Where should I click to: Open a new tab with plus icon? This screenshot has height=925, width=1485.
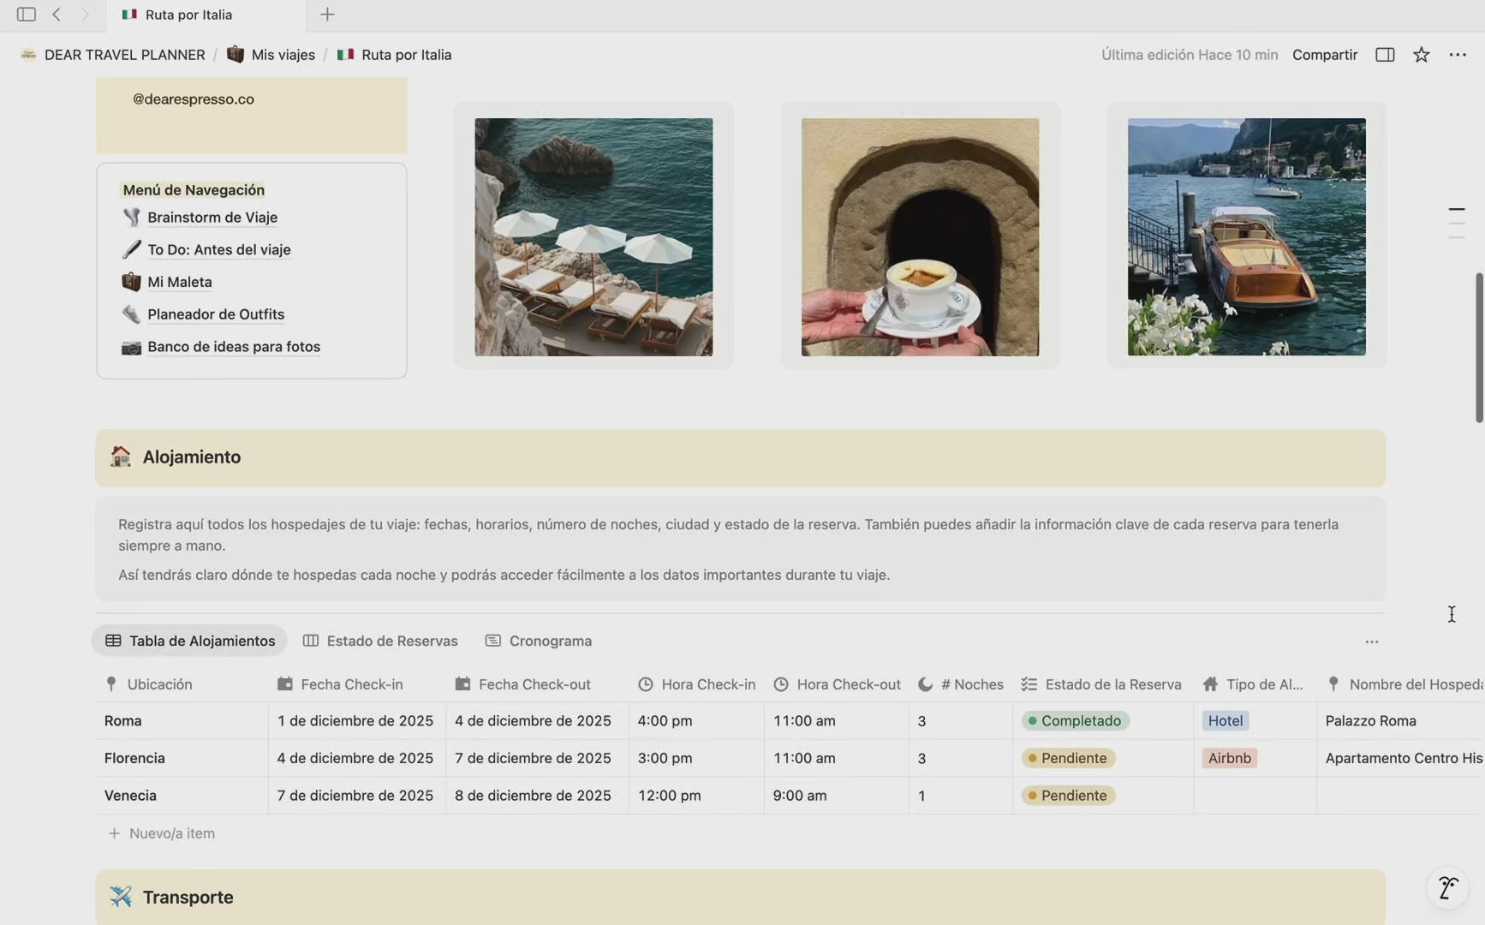(327, 15)
